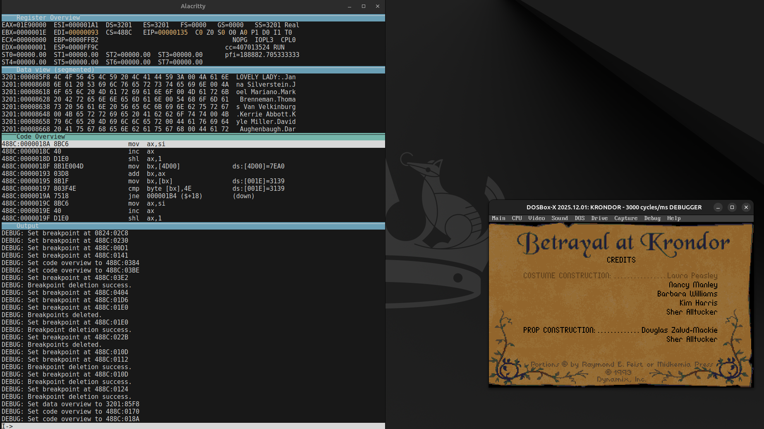Image resolution: width=764 pixels, height=429 pixels.
Task: Open the Drive menu
Action: (599, 218)
